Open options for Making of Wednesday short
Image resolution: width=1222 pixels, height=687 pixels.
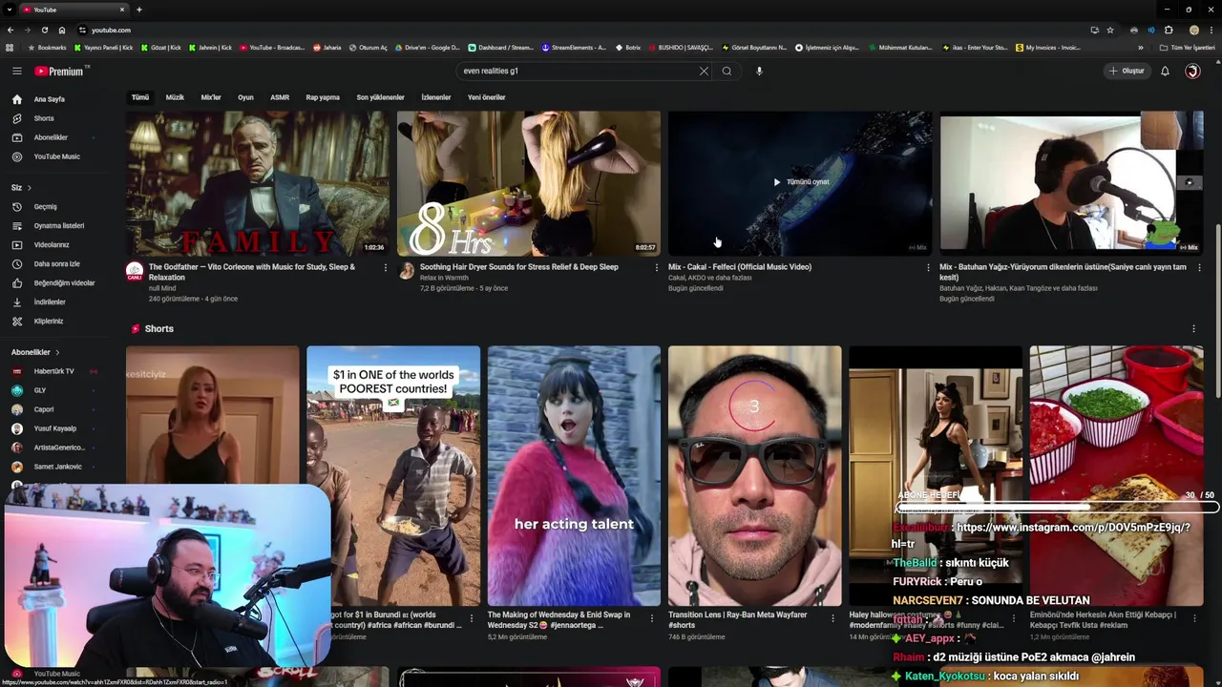pyautogui.click(x=652, y=620)
